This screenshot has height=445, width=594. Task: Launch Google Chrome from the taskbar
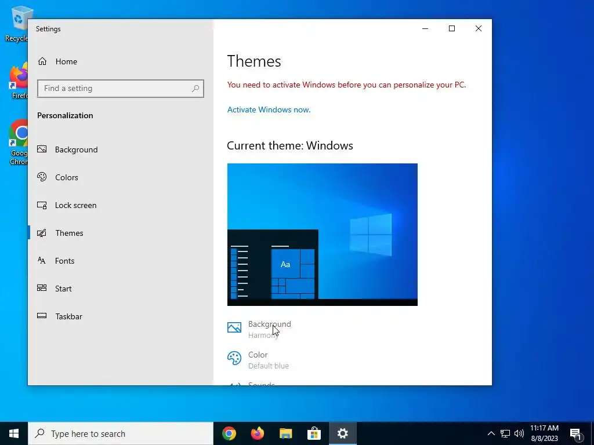[229, 433]
